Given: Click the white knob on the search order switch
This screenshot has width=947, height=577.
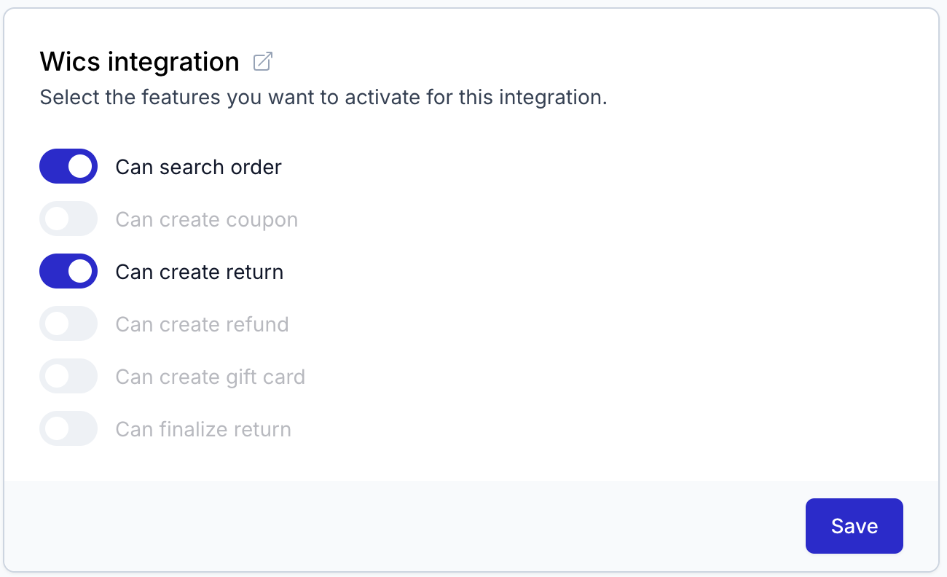Looking at the screenshot, I should point(80,167).
